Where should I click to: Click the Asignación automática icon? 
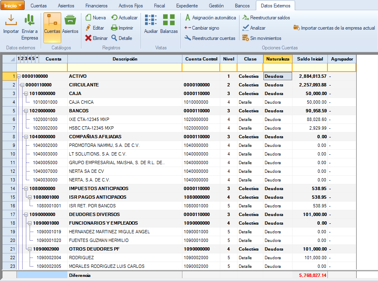pyautogui.click(x=188, y=17)
